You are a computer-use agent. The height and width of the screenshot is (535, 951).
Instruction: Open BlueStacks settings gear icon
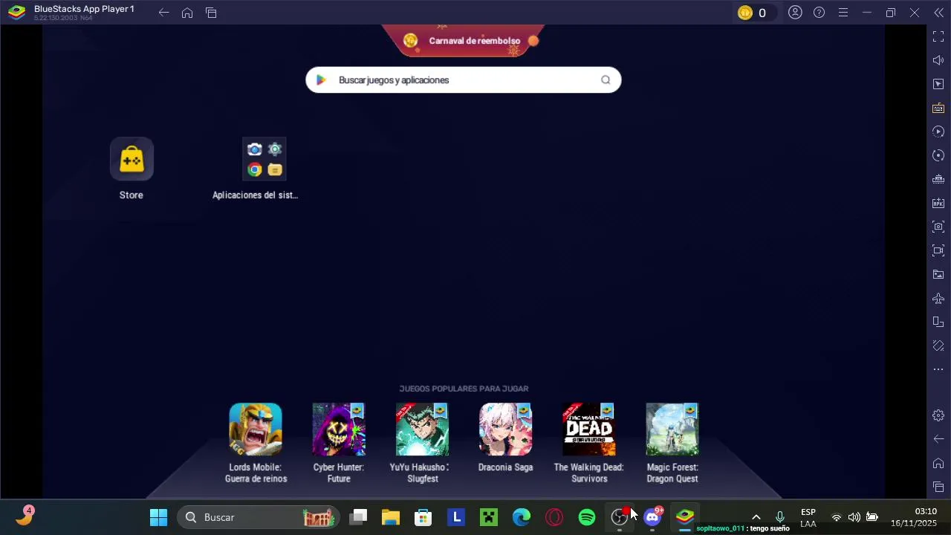(x=938, y=415)
